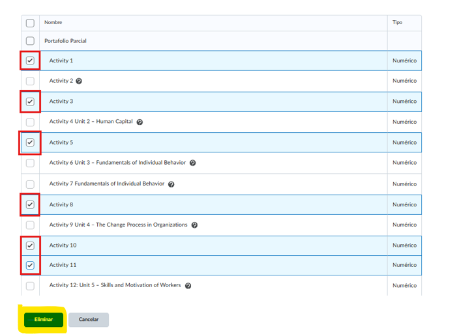Click help icon next to Activity 2

click(79, 81)
